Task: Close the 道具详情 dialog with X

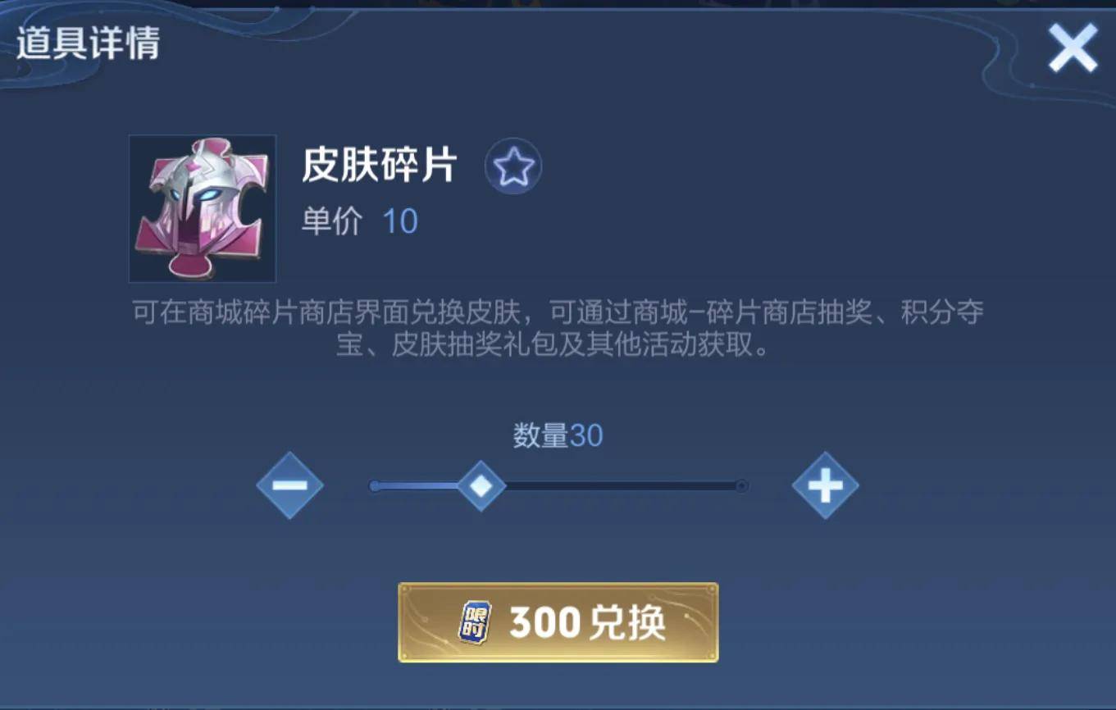Action: [1073, 48]
